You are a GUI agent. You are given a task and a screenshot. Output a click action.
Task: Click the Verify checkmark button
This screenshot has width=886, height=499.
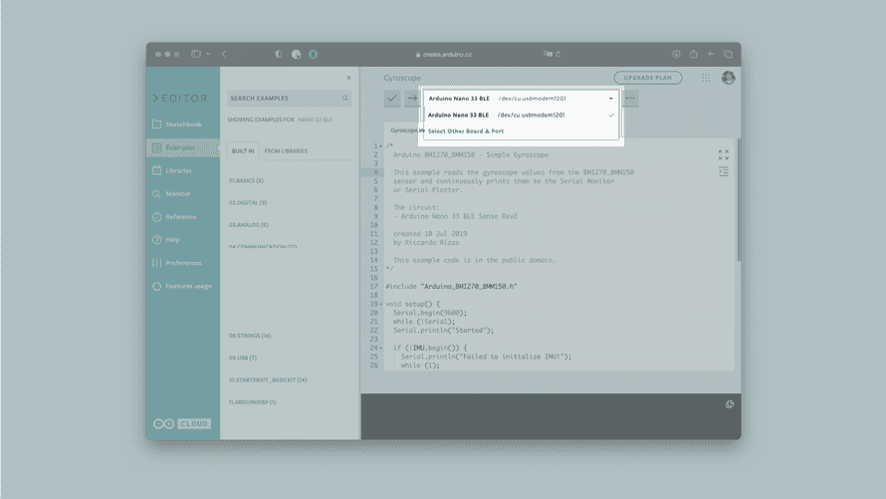392,99
